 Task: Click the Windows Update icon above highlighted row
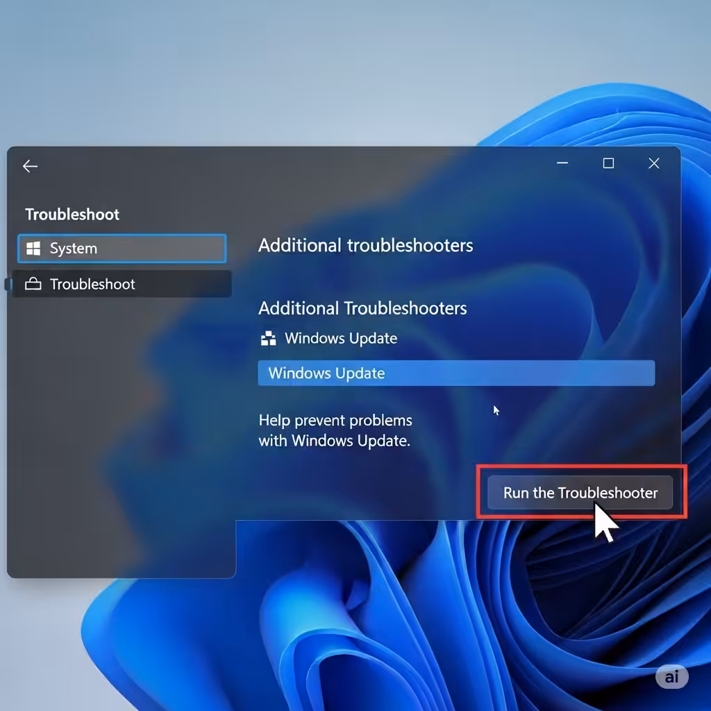pos(269,338)
